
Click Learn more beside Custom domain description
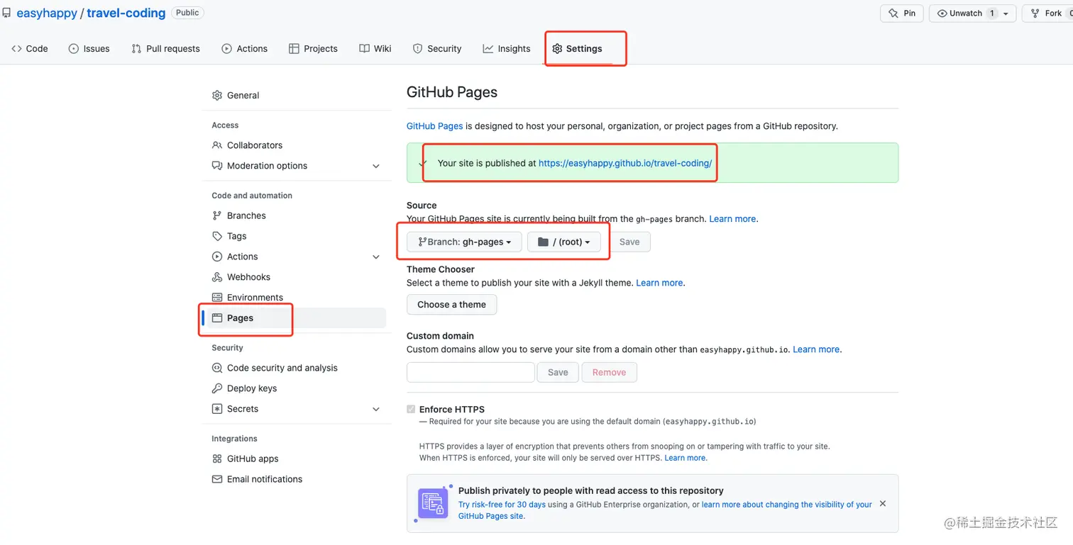tap(816, 349)
